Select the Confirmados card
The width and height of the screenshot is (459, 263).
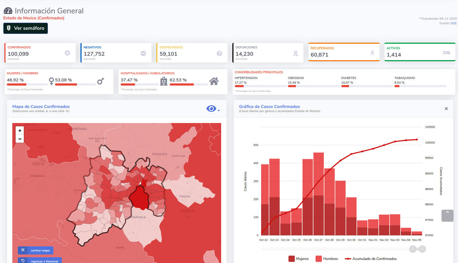[40, 53]
